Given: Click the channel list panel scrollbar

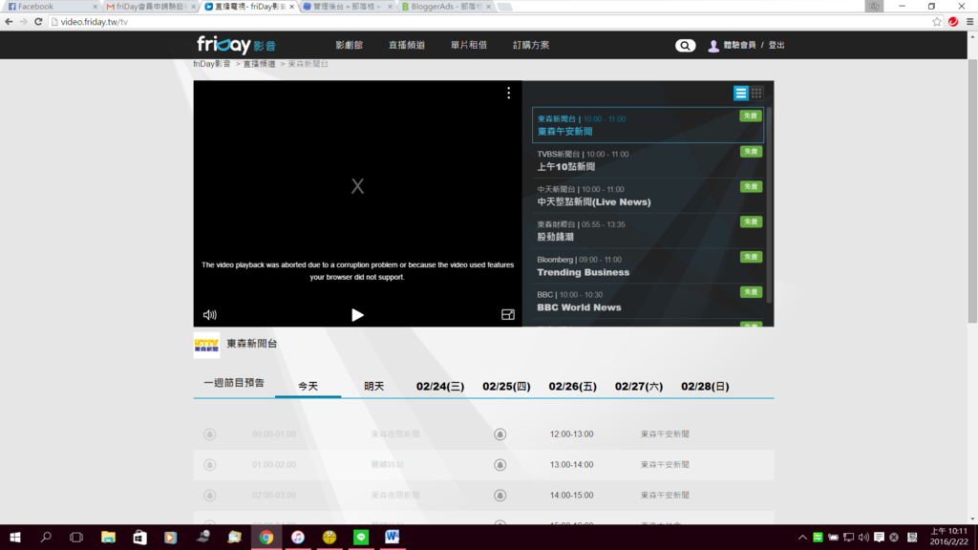Looking at the screenshot, I should 770,206.
